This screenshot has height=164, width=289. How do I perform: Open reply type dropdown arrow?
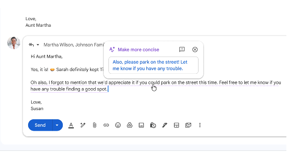(x=38, y=45)
